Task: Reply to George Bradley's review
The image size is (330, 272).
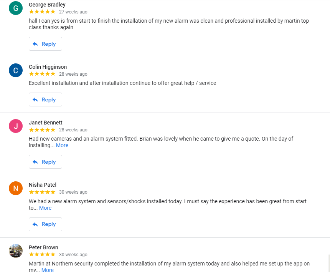Action: pyautogui.click(x=45, y=44)
